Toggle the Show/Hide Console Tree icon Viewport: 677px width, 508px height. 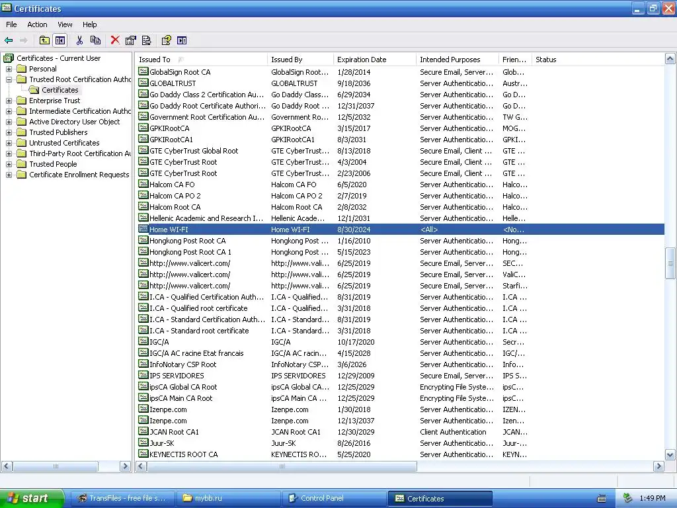pyautogui.click(x=60, y=40)
